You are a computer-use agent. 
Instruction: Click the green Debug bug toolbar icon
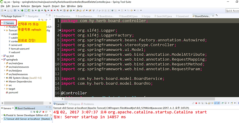tap(33, 10)
